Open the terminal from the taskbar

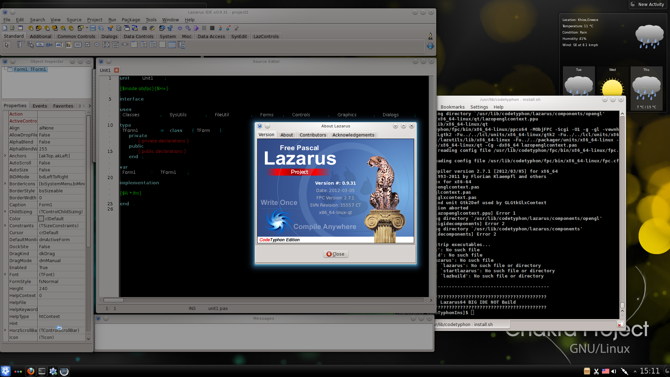(x=42, y=371)
